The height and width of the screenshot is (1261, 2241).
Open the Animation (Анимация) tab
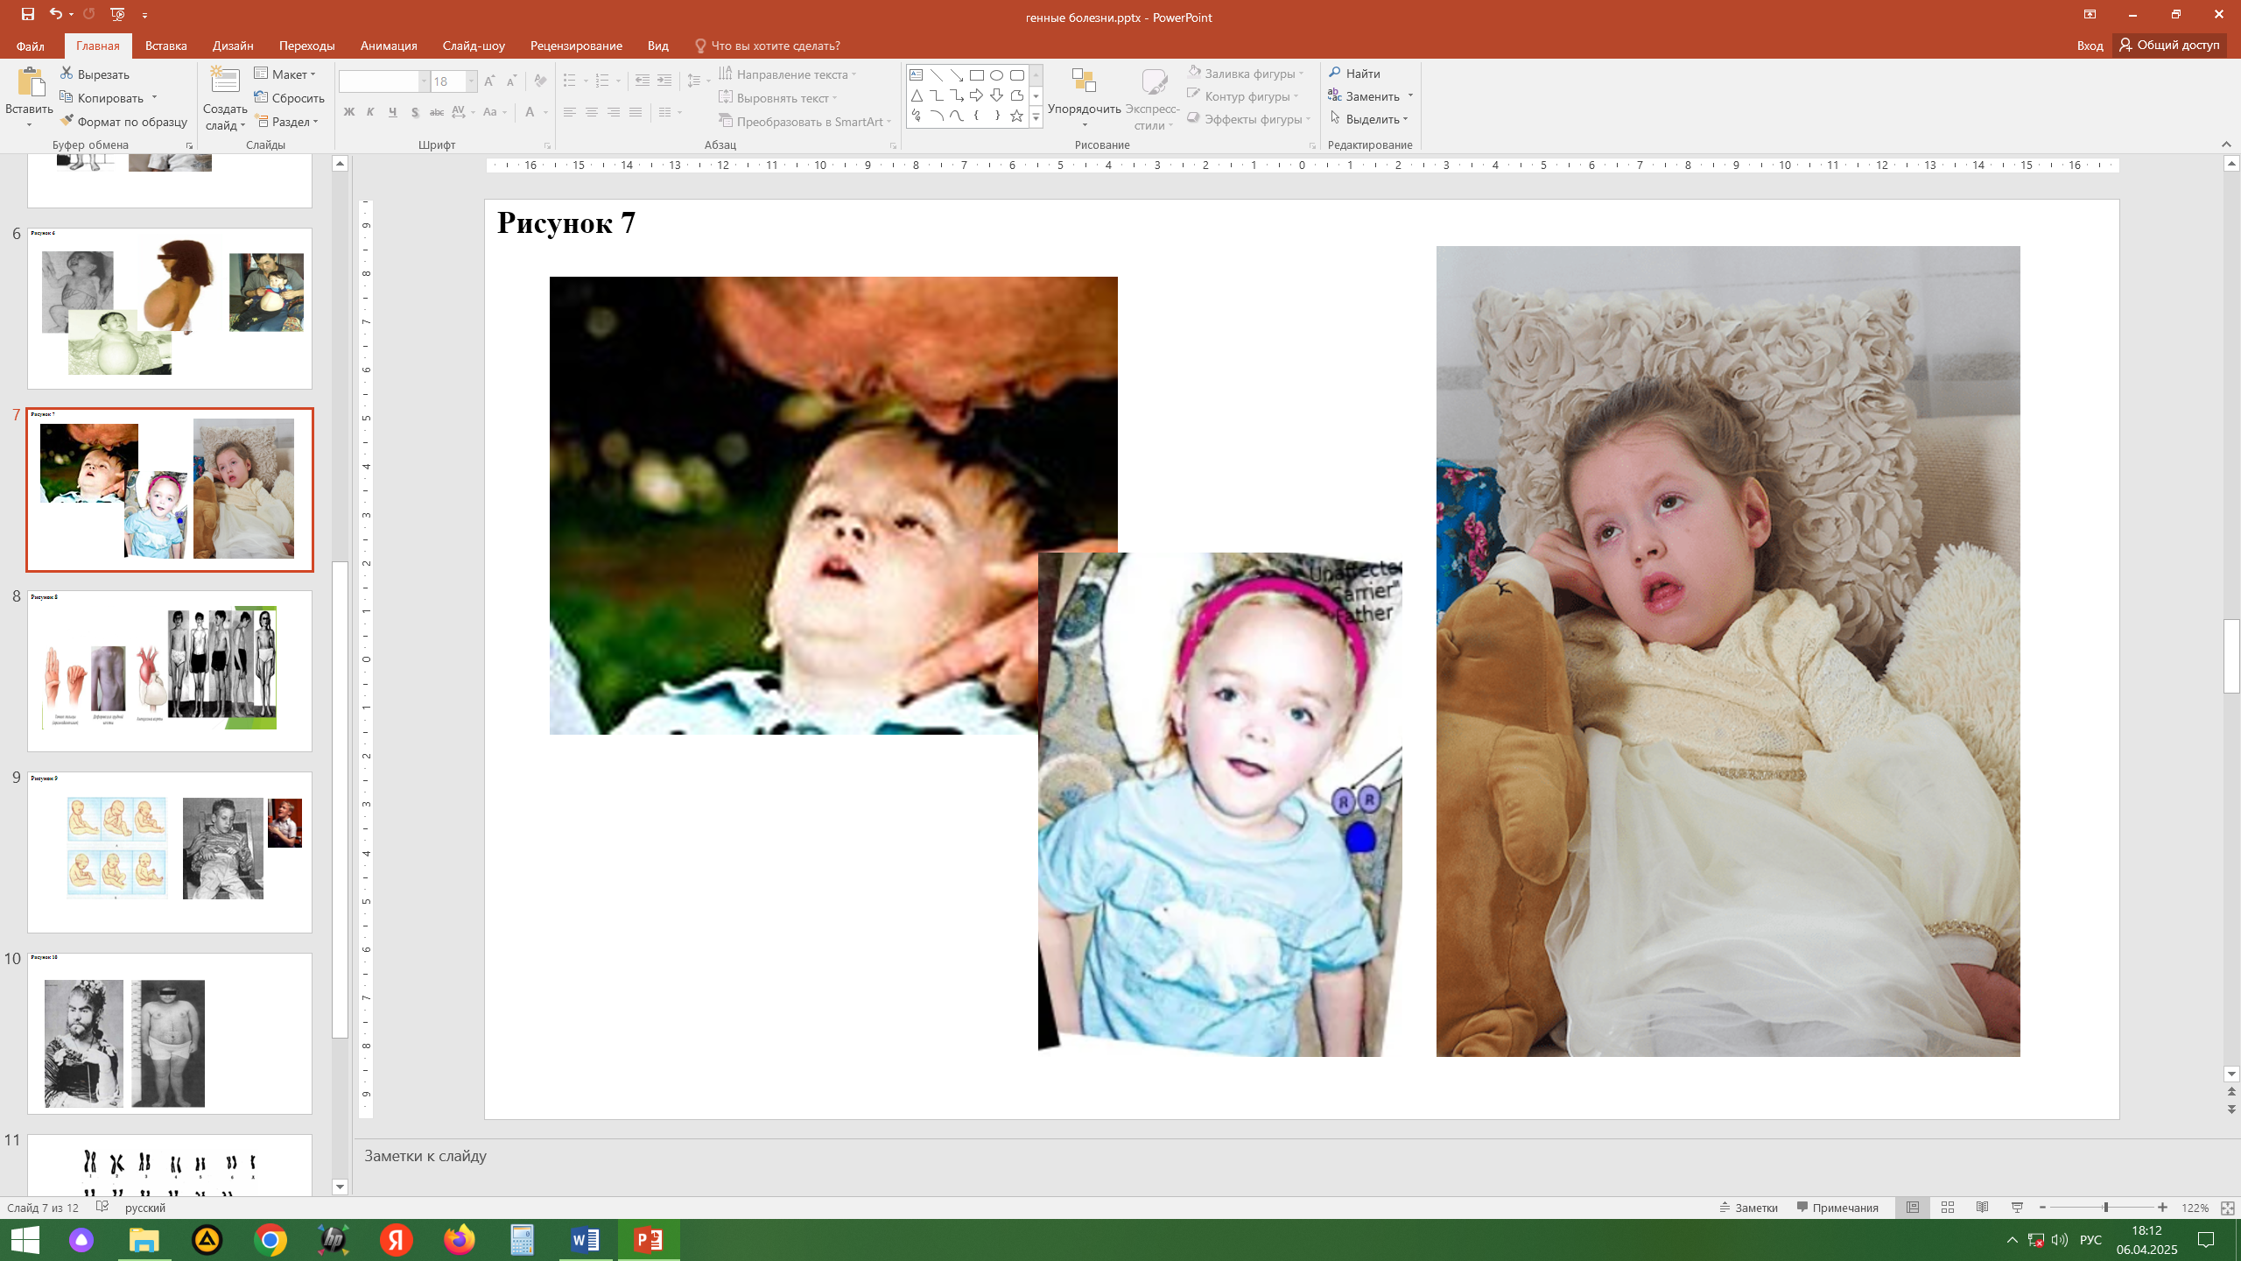point(388,46)
